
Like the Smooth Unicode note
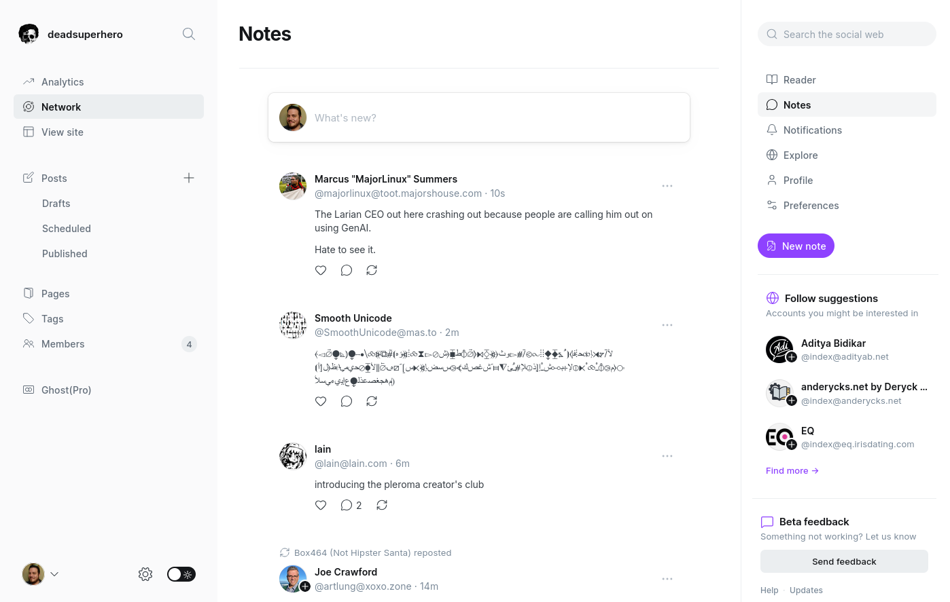click(x=321, y=401)
